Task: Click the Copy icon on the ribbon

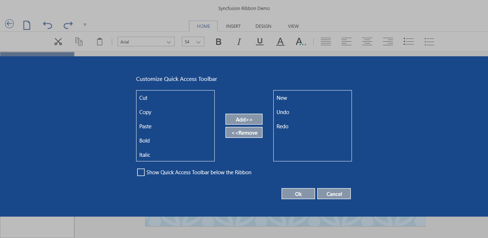Action: tap(79, 41)
